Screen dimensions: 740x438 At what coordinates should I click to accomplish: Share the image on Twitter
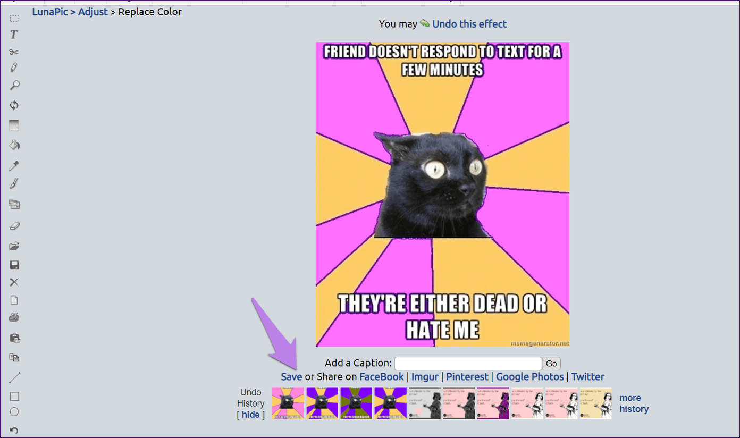tap(587, 377)
